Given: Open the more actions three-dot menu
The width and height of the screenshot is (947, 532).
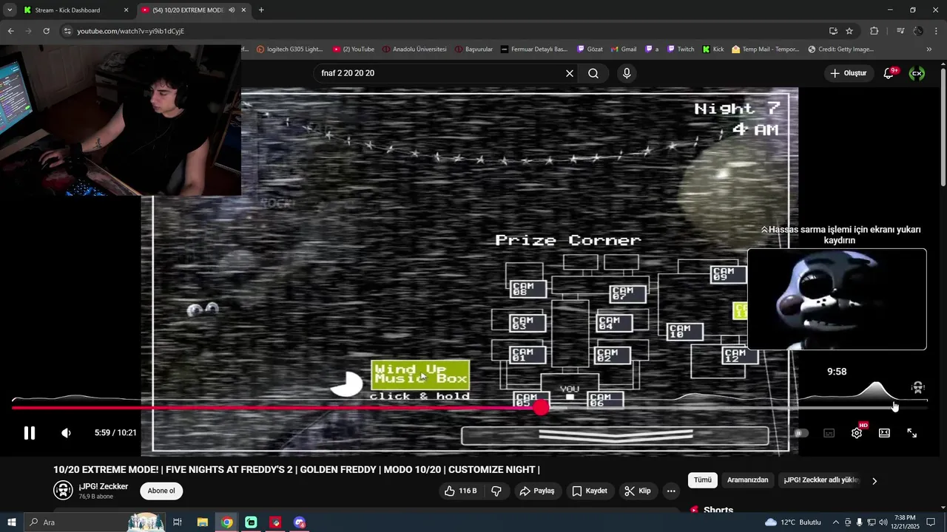Looking at the screenshot, I should click(671, 491).
